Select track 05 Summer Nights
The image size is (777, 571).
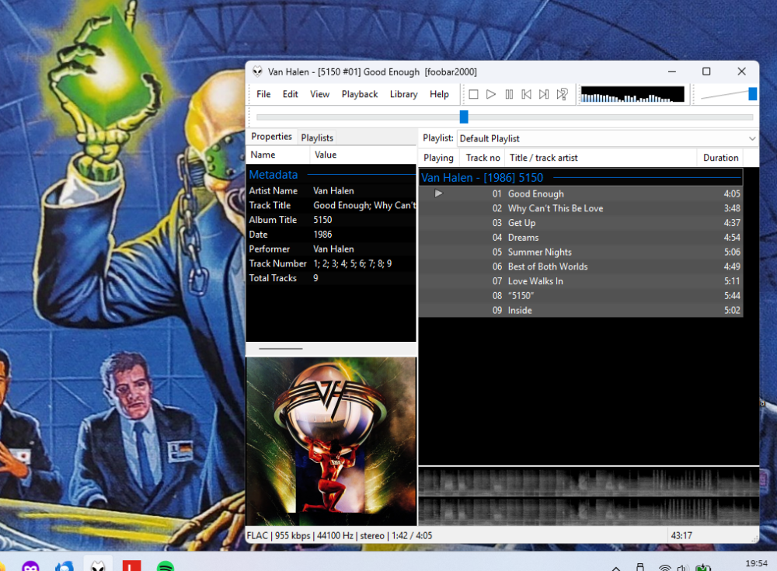tap(580, 252)
